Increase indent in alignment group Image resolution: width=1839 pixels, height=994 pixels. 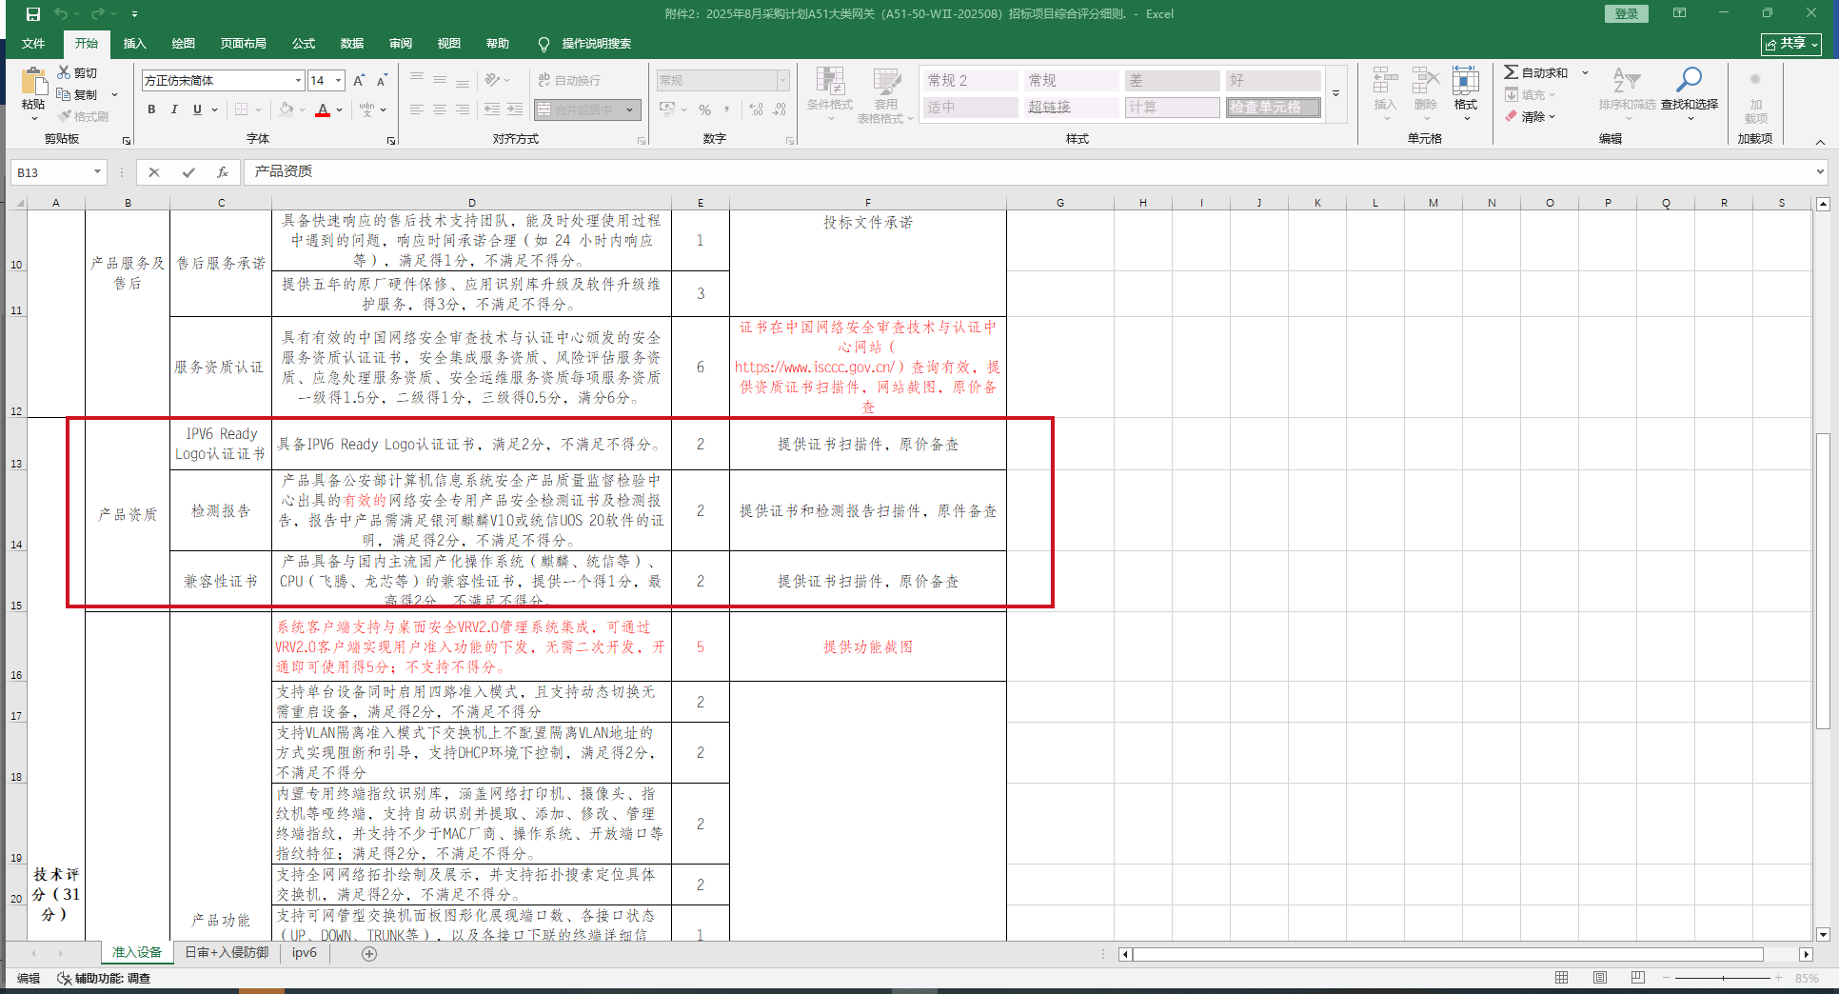pos(515,109)
